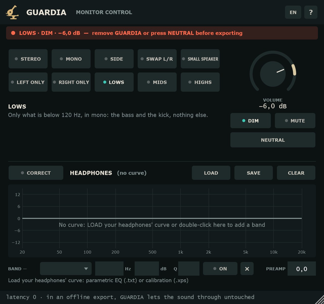This screenshot has width=324, height=304.
Task: Click the PREAMP value field
Action: coord(302,269)
